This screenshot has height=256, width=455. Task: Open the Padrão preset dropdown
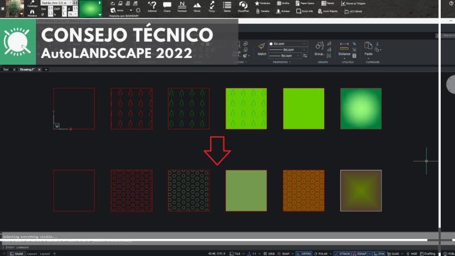(x=56, y=3)
